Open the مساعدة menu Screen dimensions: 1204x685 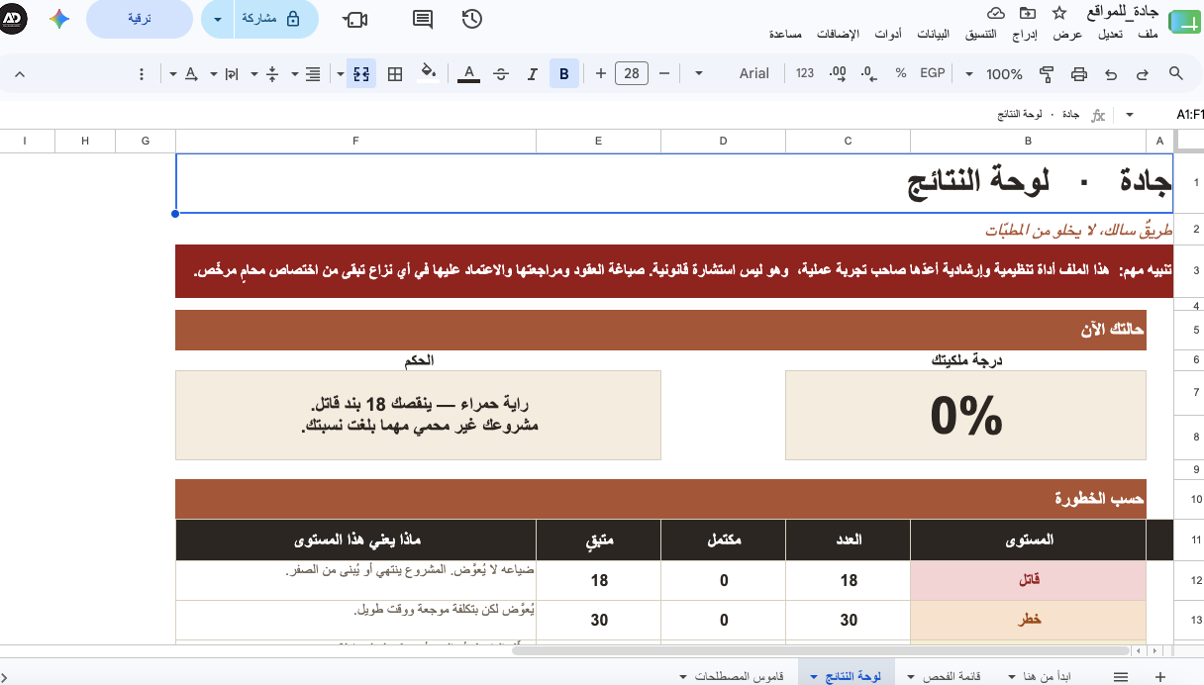785,35
